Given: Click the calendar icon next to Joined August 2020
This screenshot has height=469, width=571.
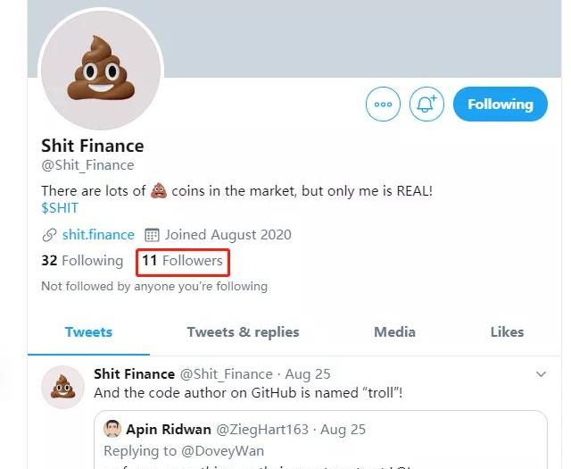Looking at the screenshot, I should tap(152, 235).
